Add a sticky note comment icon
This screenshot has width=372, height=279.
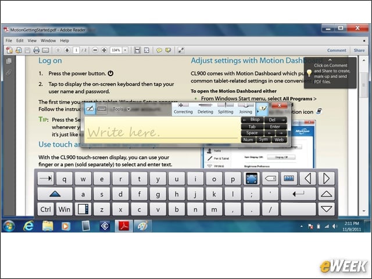coord(159,50)
